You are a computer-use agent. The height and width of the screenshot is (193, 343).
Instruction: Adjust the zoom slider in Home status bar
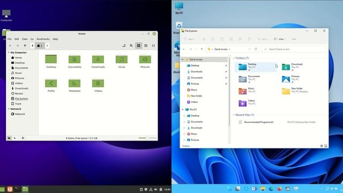(x=147, y=138)
